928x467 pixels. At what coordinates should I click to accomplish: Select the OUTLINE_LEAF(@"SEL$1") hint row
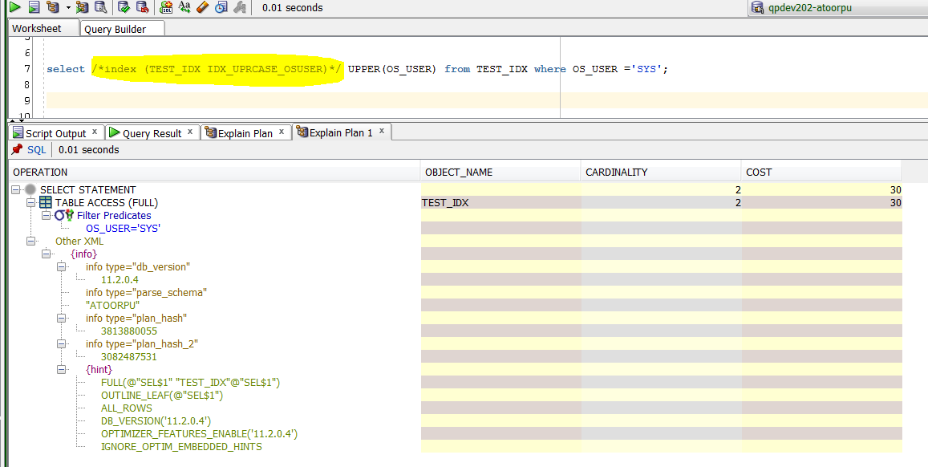pos(162,396)
